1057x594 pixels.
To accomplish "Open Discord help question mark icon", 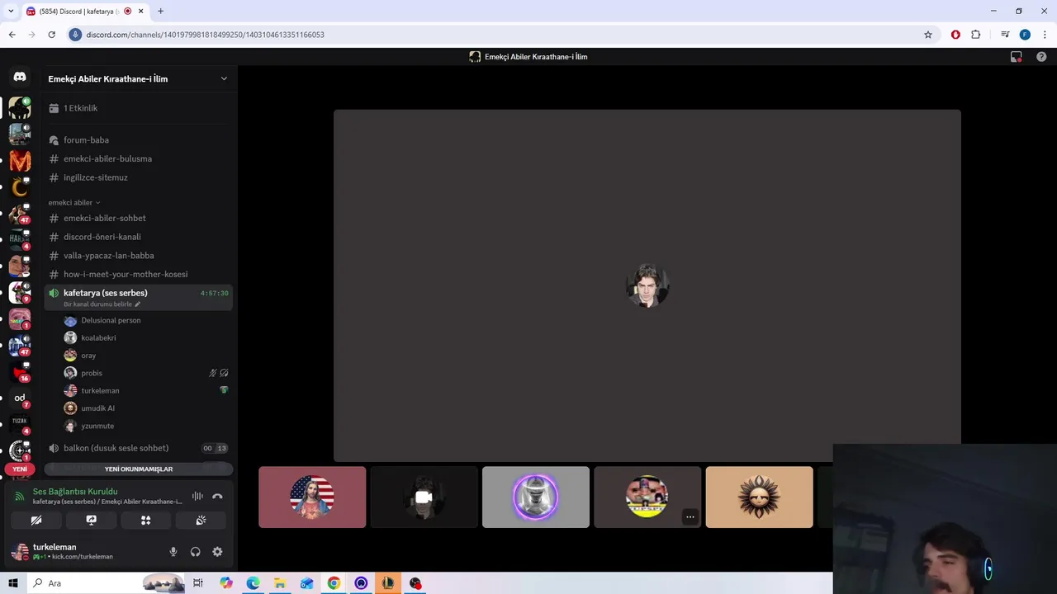I will click(x=1041, y=57).
